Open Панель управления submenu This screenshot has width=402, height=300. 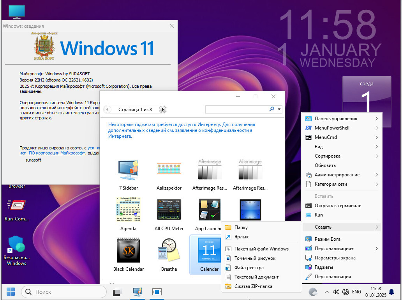[x=342, y=119]
